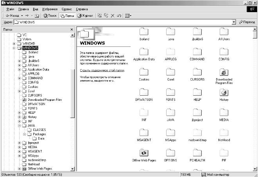Open the Сервис (Tools) menu
The image size is (258, 177).
click(x=67, y=9)
